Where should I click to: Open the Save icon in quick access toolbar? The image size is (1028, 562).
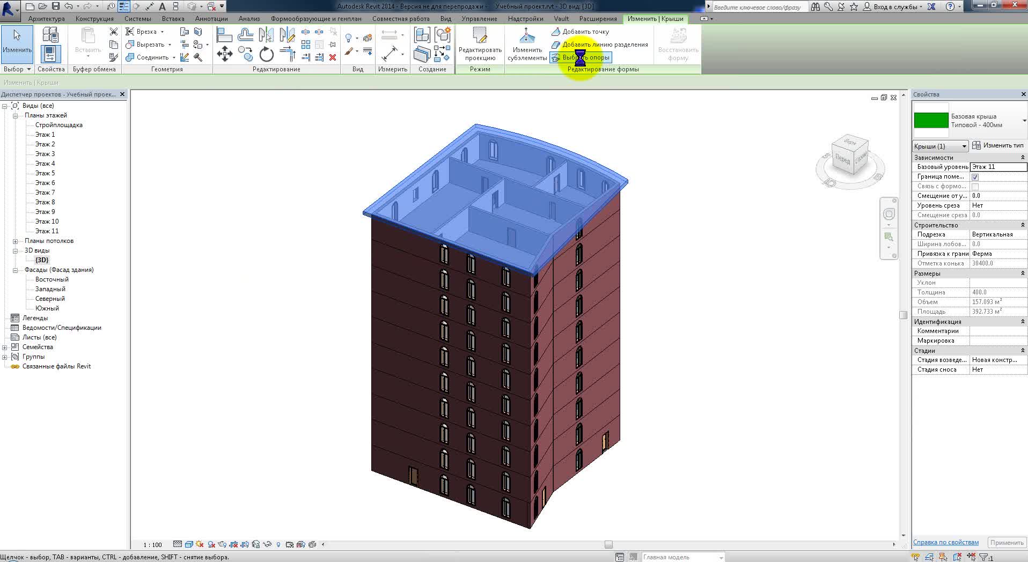[x=56, y=6]
